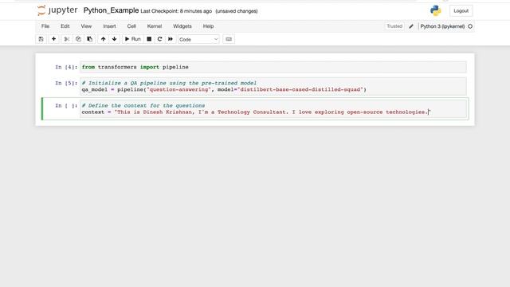Click the In [5] prompt label

(66, 83)
